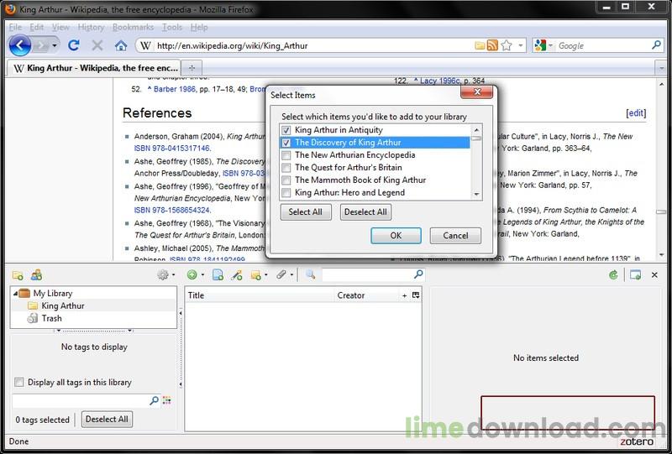Viewport: 672px width, 454px height.
Task: Open the list all tabs dropdown
Action: point(661,68)
